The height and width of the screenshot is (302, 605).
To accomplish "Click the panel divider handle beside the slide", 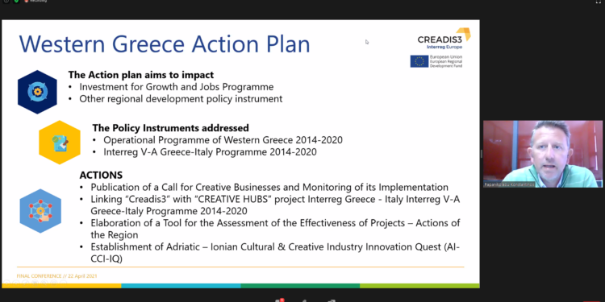I will (481, 154).
